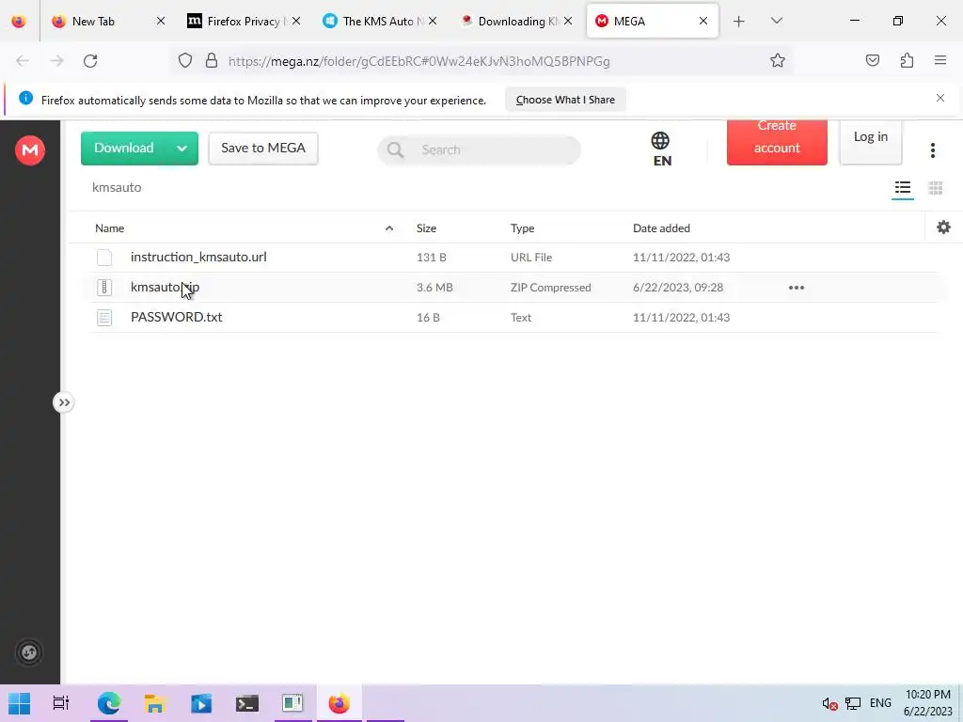Switch to list view
Viewport: 963px width, 722px height.
point(902,188)
